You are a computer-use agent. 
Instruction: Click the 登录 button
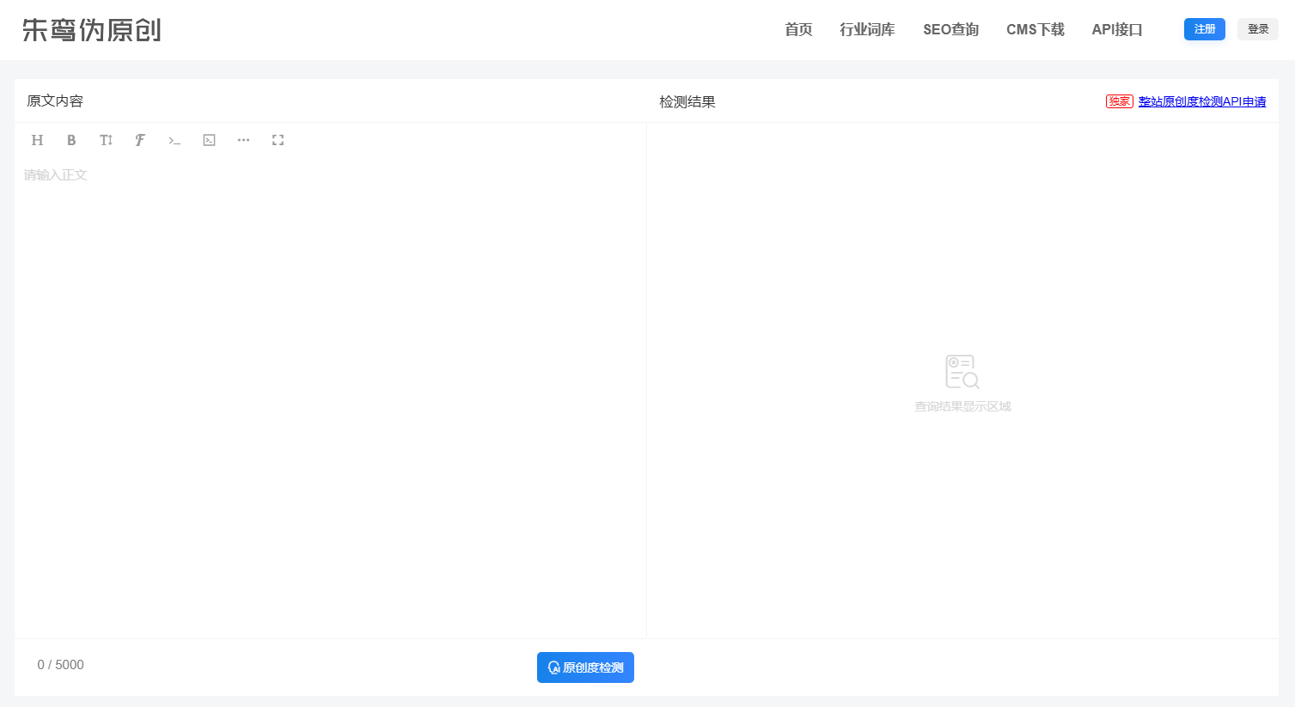(1257, 29)
